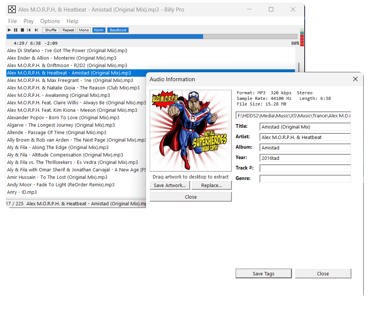
Task: Enable Repeat mode
Action: [68, 30]
